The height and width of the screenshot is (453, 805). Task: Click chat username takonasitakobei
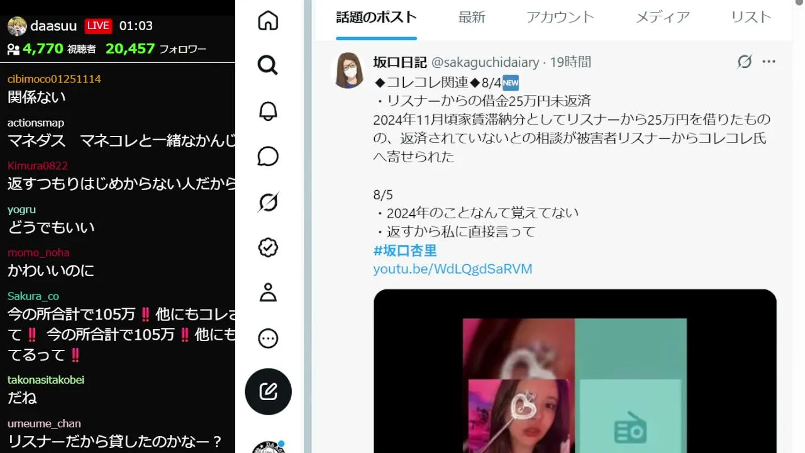(x=46, y=380)
